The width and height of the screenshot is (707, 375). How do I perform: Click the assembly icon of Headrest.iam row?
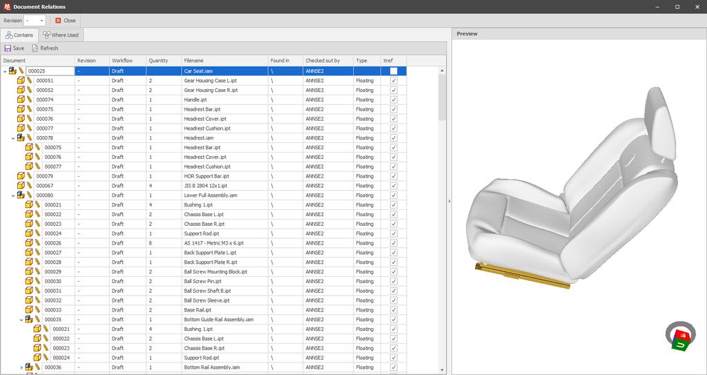[21, 137]
